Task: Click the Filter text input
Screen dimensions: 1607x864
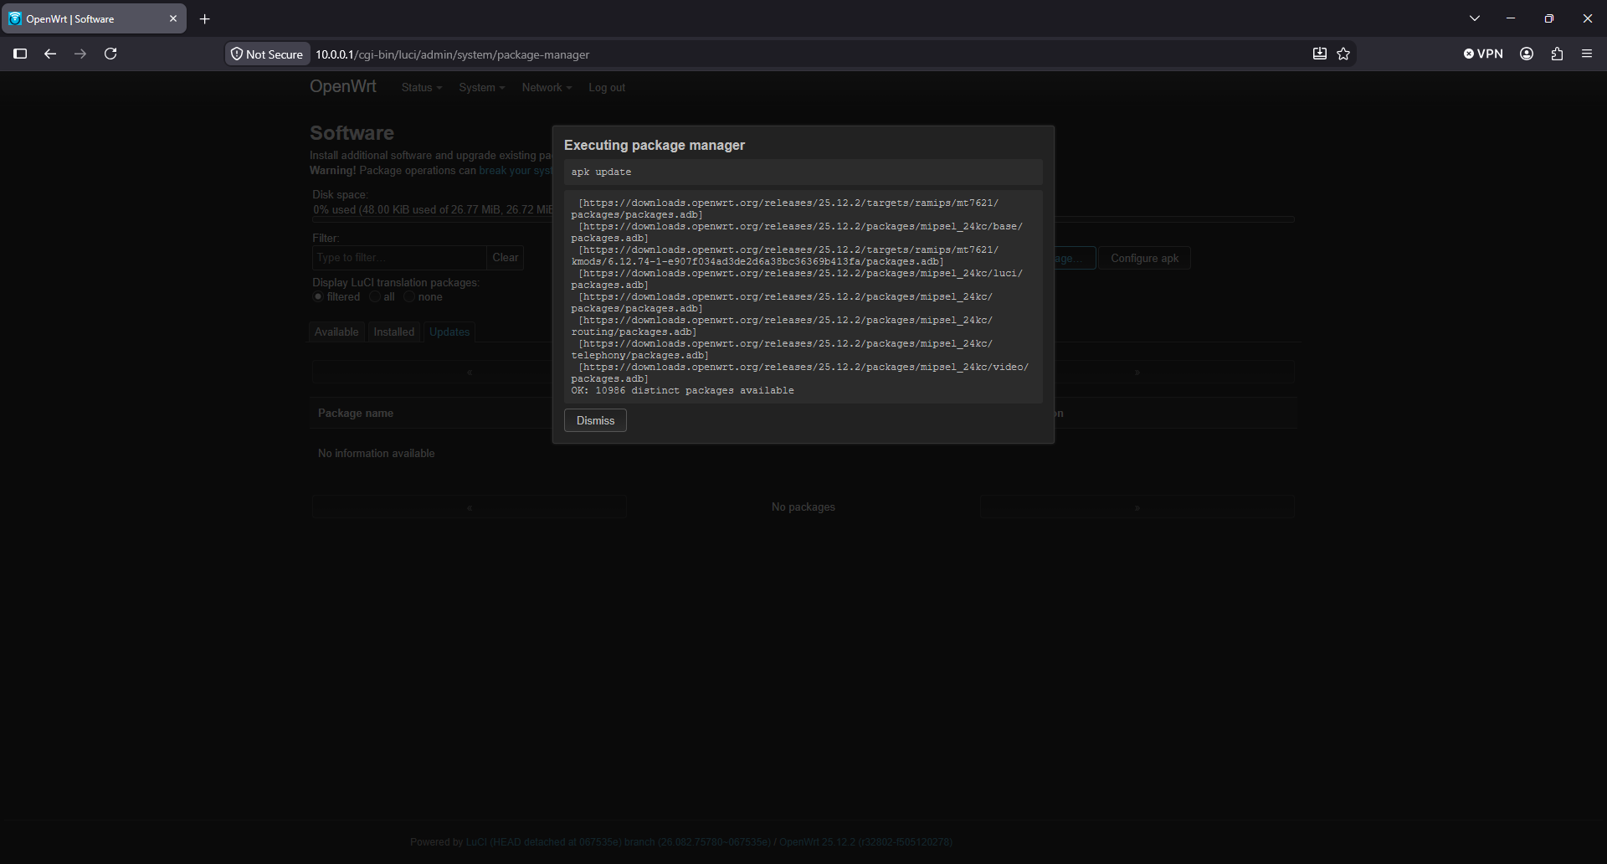Action: 399,257
